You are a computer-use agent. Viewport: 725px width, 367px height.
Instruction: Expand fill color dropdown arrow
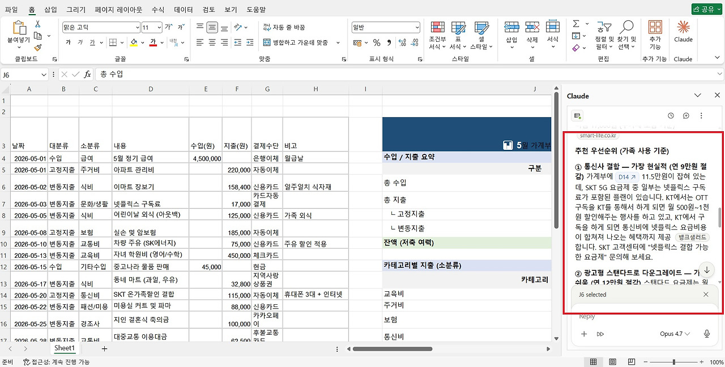[x=143, y=42]
